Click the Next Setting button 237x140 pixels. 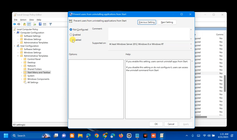pyautogui.click(x=167, y=22)
